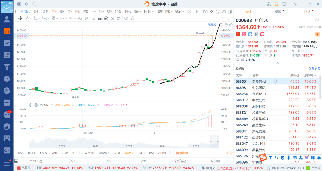Open the 成份股 bottom tab
Screen dimensions: 322x171
(x=216, y=161)
